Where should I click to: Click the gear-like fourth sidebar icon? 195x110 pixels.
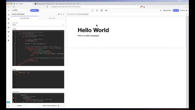point(9,28)
